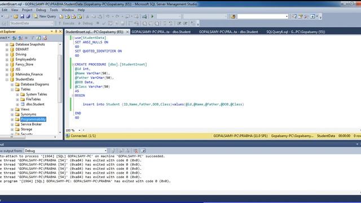Open file using the folder icon in toolbar
The width and height of the screenshot is (361, 203).
click(16, 16)
